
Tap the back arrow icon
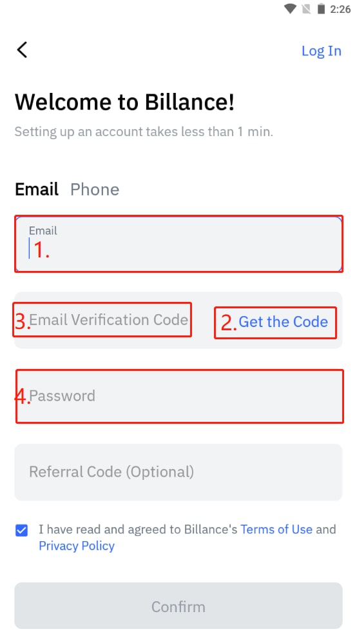(22, 50)
